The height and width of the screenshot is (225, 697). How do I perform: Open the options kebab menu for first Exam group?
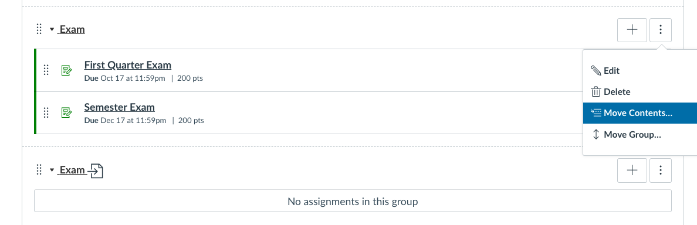[x=661, y=30]
